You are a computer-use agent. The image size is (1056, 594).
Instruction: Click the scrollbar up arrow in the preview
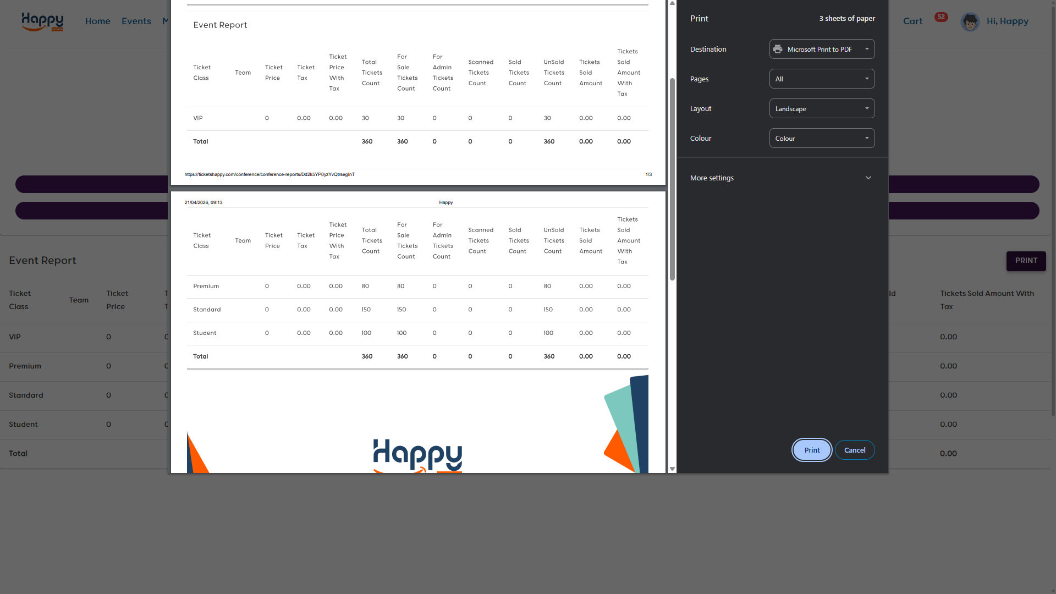coord(672,4)
